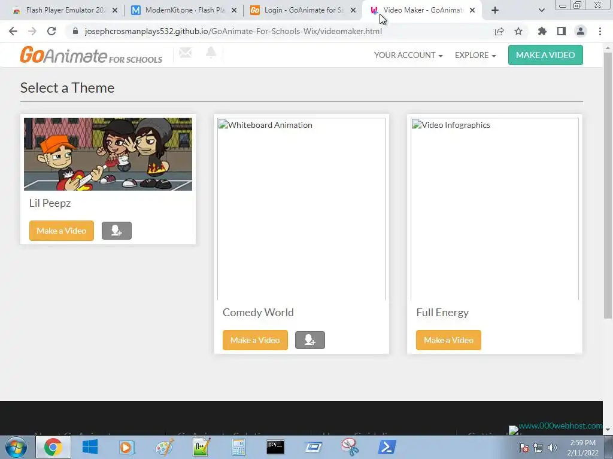
Task: Open the tab search dropdown arrow
Action: coord(541,11)
